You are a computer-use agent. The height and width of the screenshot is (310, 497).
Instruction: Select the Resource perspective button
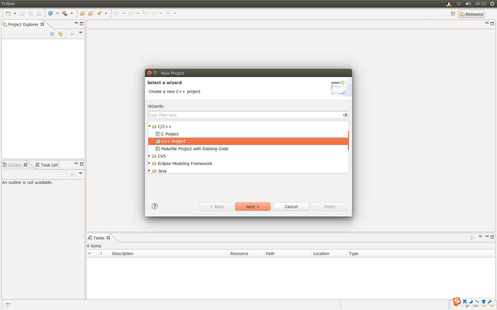pyautogui.click(x=472, y=14)
